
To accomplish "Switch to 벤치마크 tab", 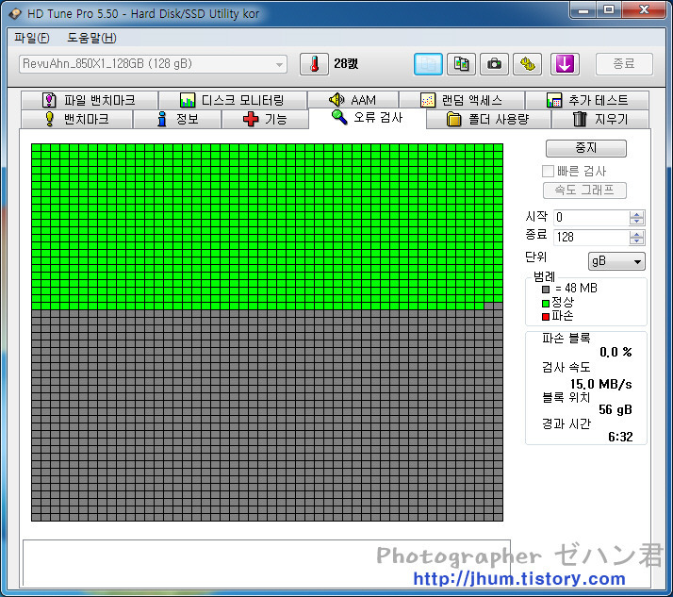I will pyautogui.click(x=77, y=119).
